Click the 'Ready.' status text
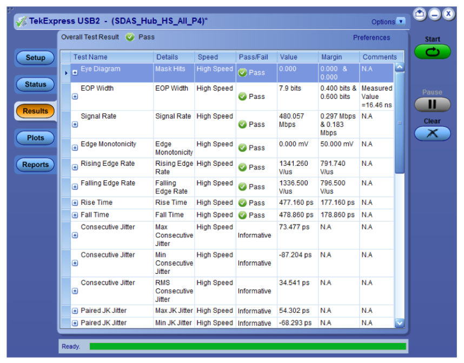Image resolution: width=464 pixels, height=363 pixels. pos(71,346)
